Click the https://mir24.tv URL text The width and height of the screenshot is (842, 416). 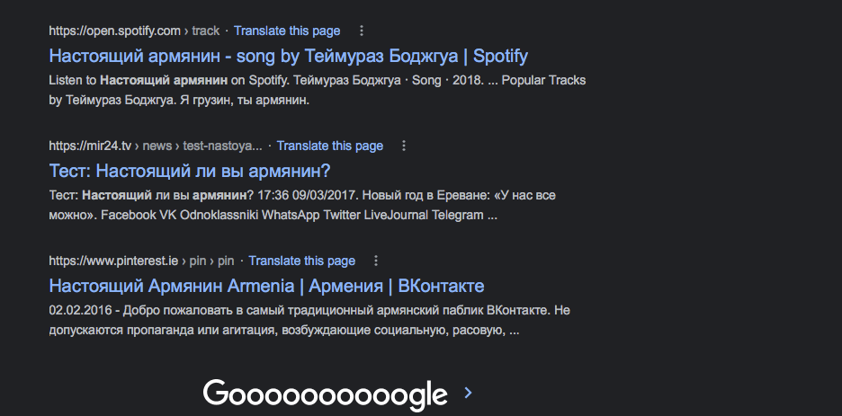tap(90, 146)
